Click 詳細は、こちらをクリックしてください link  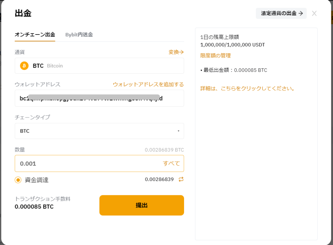tap(247, 88)
